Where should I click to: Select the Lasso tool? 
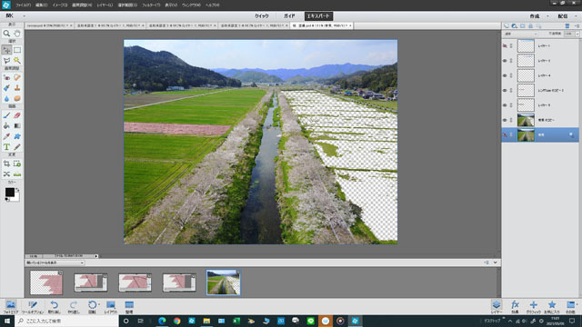coord(6,61)
